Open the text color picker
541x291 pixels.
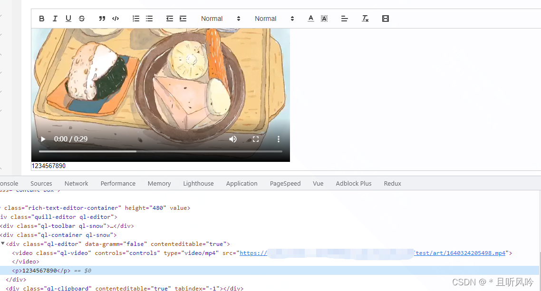[x=311, y=19]
